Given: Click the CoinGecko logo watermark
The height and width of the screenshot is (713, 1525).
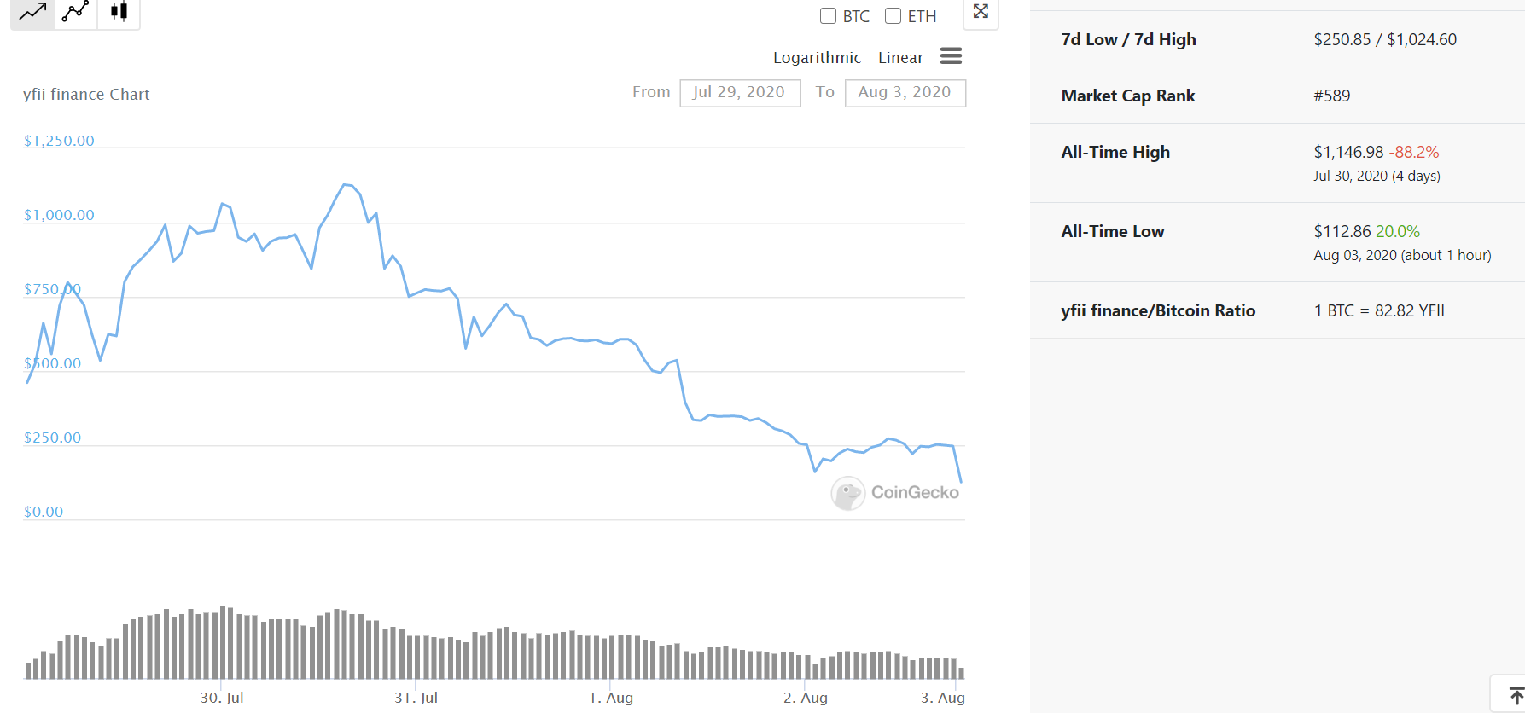Looking at the screenshot, I should [x=895, y=493].
